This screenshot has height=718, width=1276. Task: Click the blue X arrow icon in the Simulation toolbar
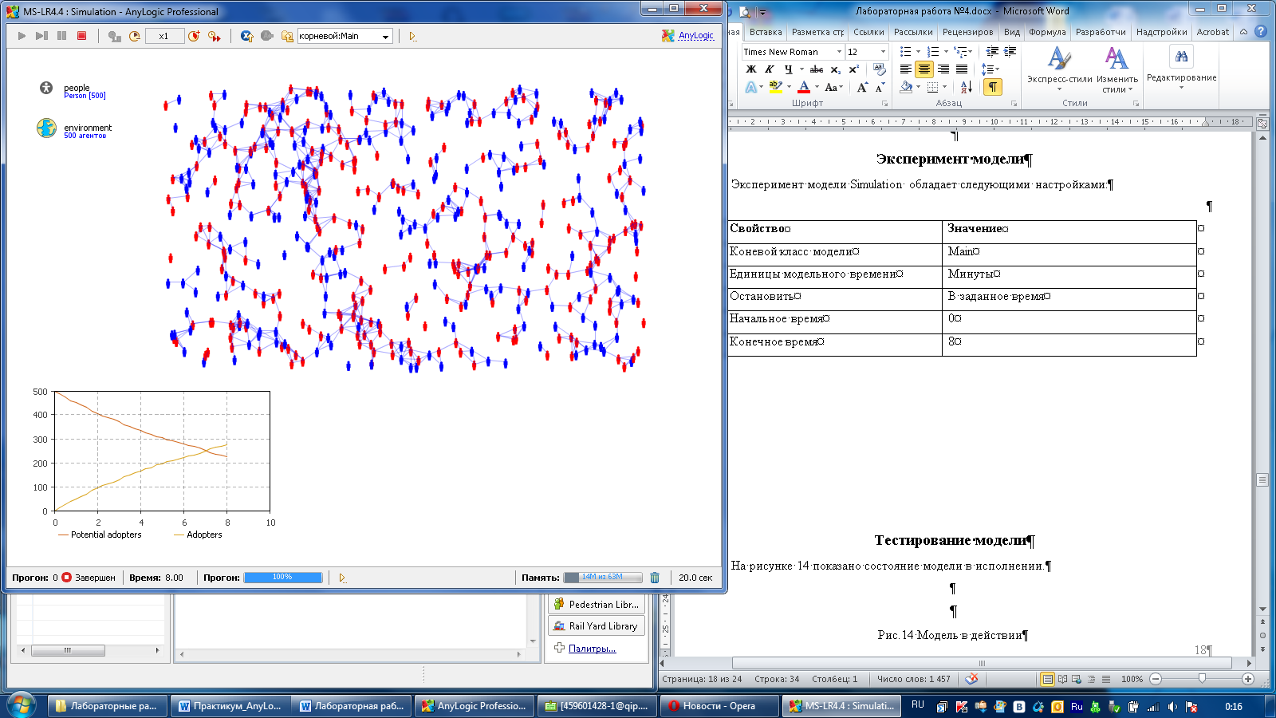click(x=246, y=36)
